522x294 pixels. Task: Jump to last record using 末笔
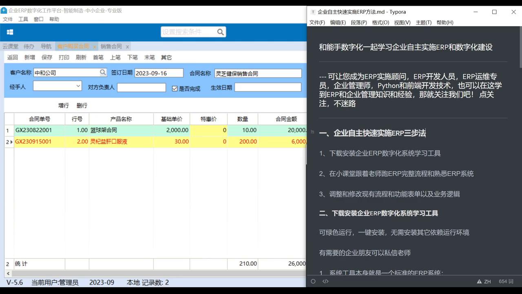pos(149,57)
